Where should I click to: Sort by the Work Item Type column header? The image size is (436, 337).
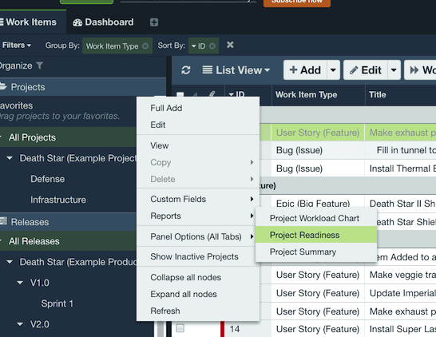(x=319, y=95)
